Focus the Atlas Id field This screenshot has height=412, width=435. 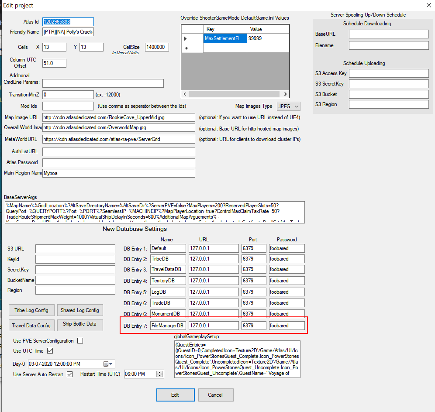click(x=68, y=22)
